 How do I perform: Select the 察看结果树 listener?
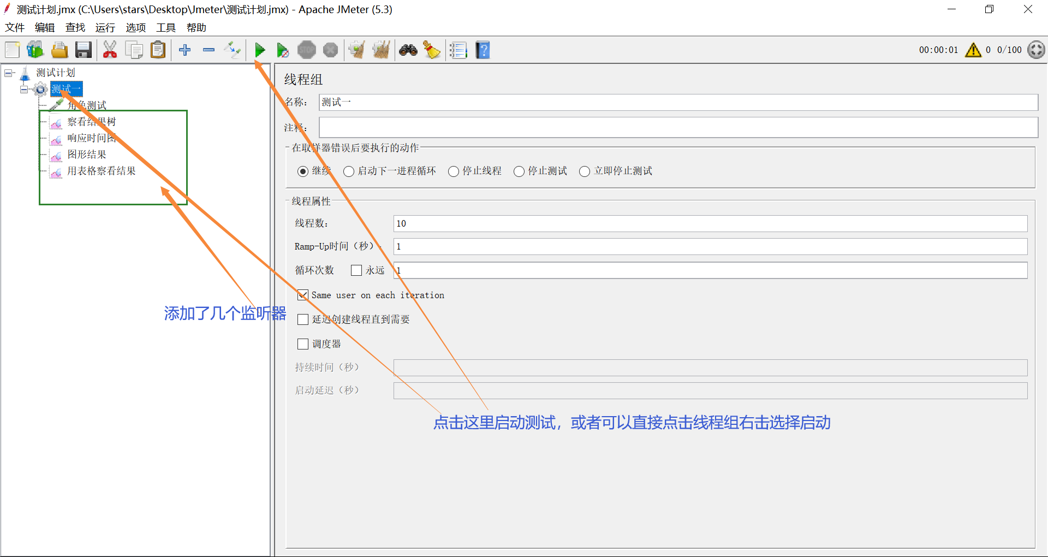click(x=91, y=121)
